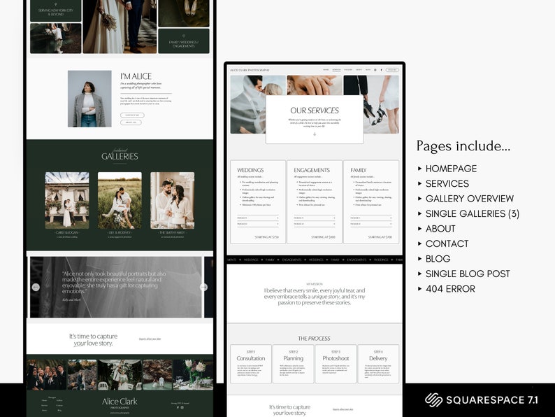The height and width of the screenshot is (417, 555).
Task: Click Weddings heading in services card
Action: (250, 170)
